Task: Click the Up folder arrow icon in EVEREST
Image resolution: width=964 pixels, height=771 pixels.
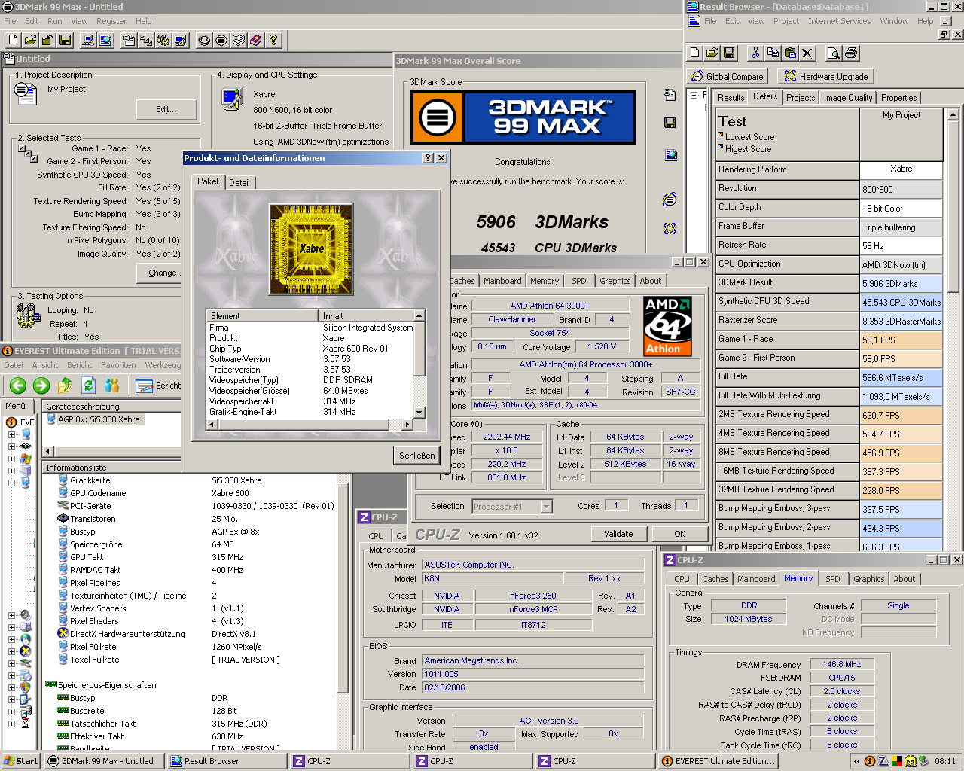Action: coord(66,385)
